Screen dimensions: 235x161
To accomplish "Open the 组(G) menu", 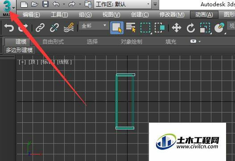I will click(85, 15).
